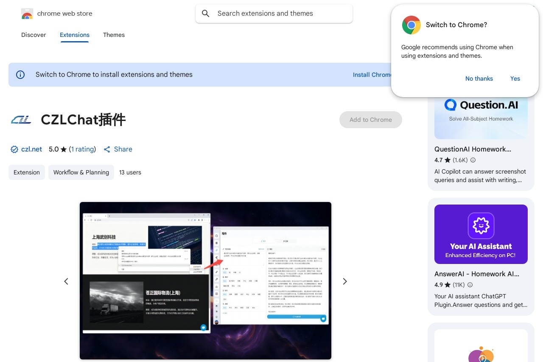This screenshot has width=543, height=362.
Task: Click the CZL extension logo
Action: pyautogui.click(x=21, y=120)
